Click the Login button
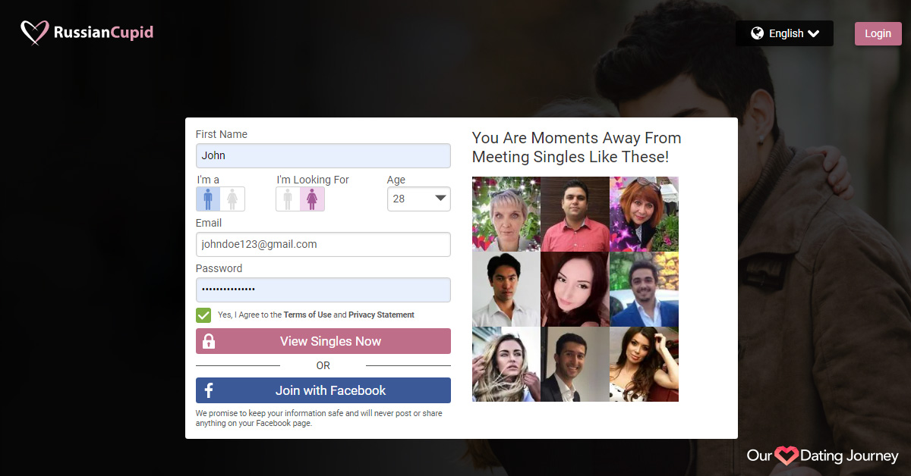This screenshot has width=911, height=476. tap(878, 33)
